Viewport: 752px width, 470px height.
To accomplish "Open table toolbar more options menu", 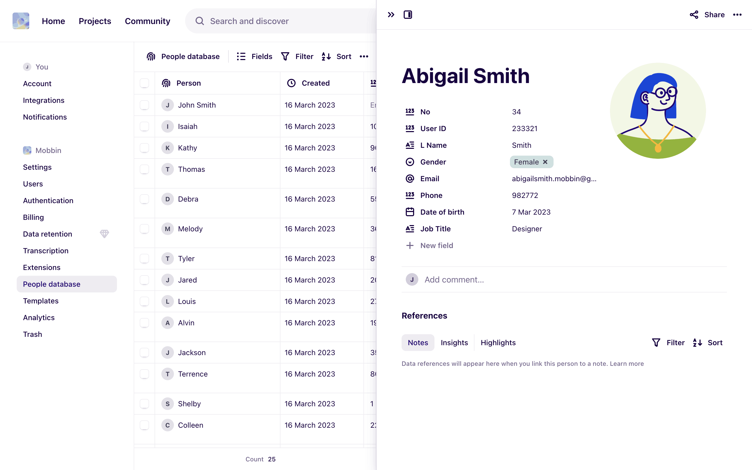I will point(364,56).
